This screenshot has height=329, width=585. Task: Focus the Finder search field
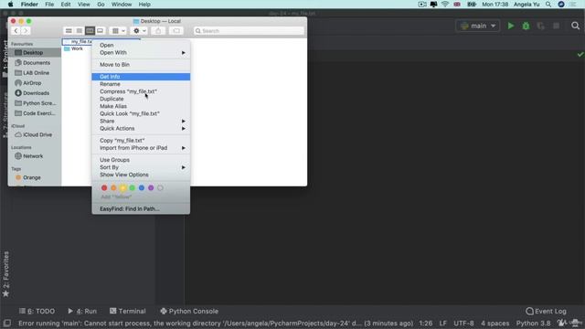pyautogui.click(x=249, y=30)
